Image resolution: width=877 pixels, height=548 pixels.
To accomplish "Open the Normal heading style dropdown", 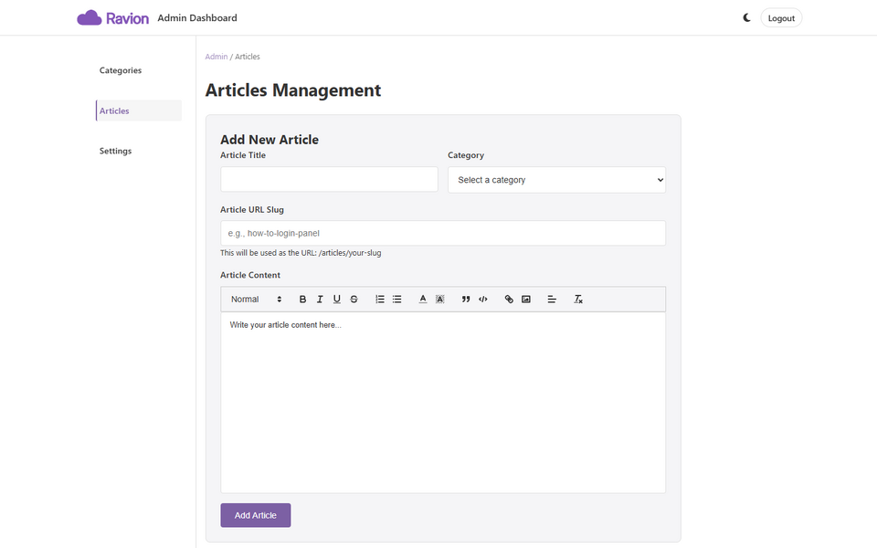I will (x=256, y=300).
